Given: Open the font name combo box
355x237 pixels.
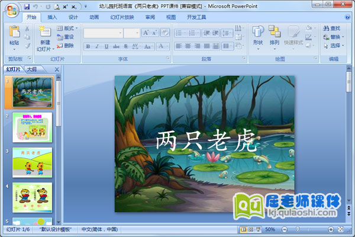Looking at the screenshot, I should [103, 33].
